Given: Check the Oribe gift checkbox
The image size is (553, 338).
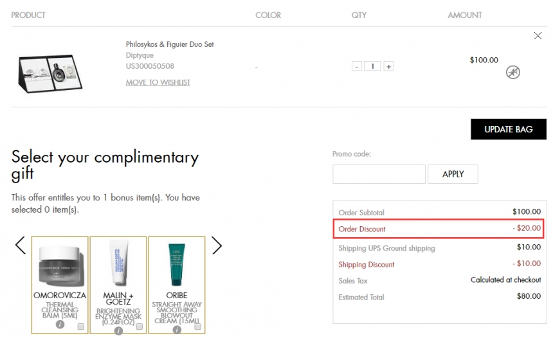Looking at the screenshot, I should (197, 327).
